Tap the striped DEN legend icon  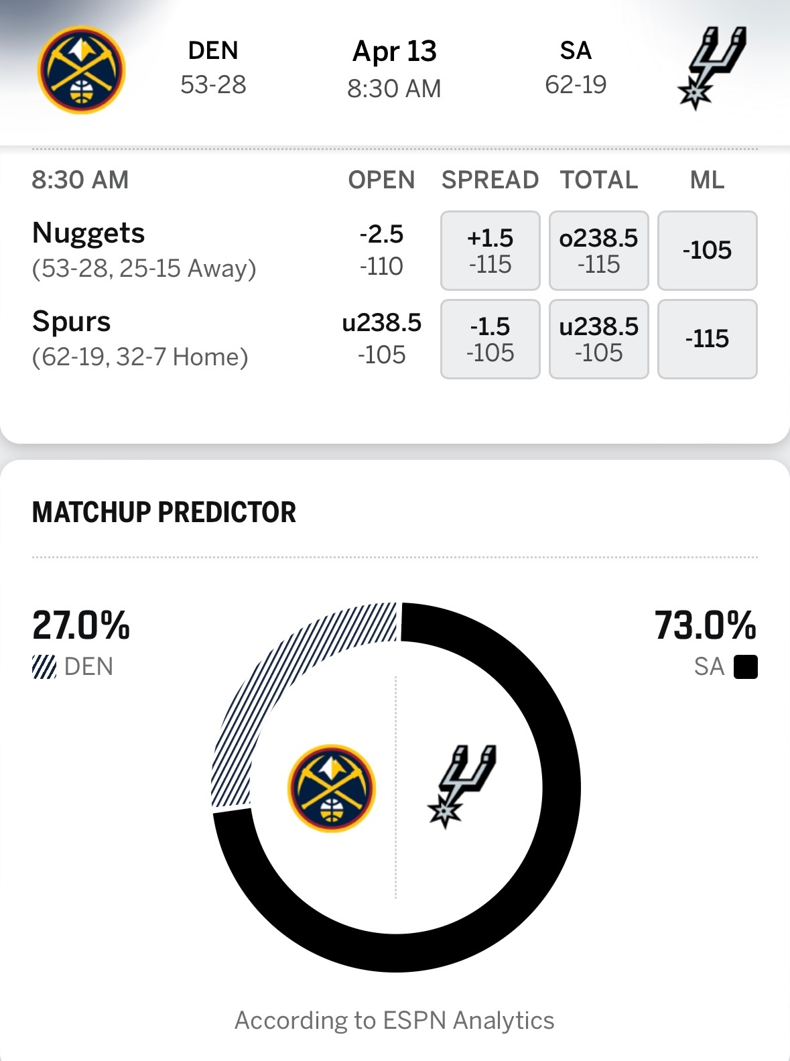pos(44,667)
